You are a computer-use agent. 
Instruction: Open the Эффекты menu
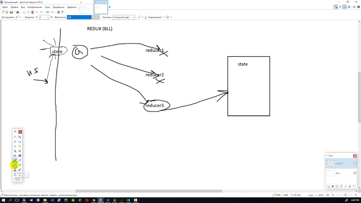click(x=72, y=7)
